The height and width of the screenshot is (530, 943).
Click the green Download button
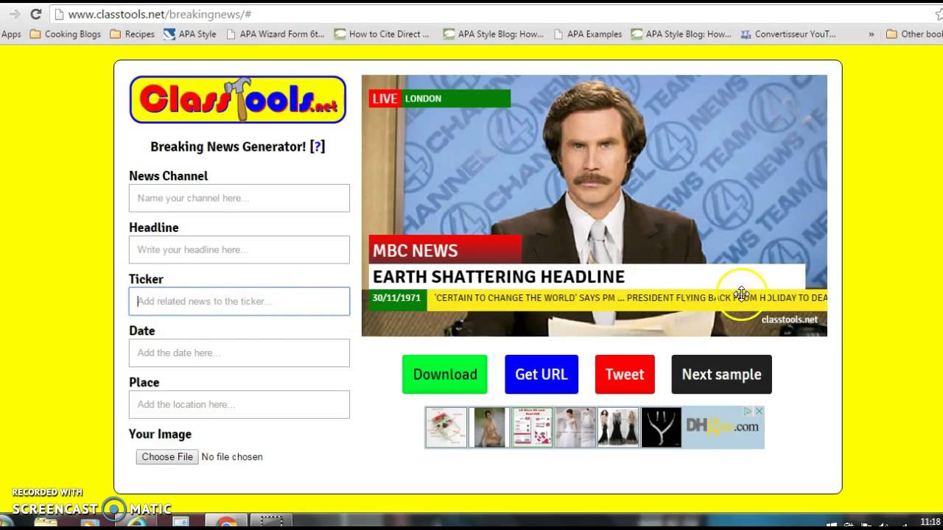click(x=445, y=374)
